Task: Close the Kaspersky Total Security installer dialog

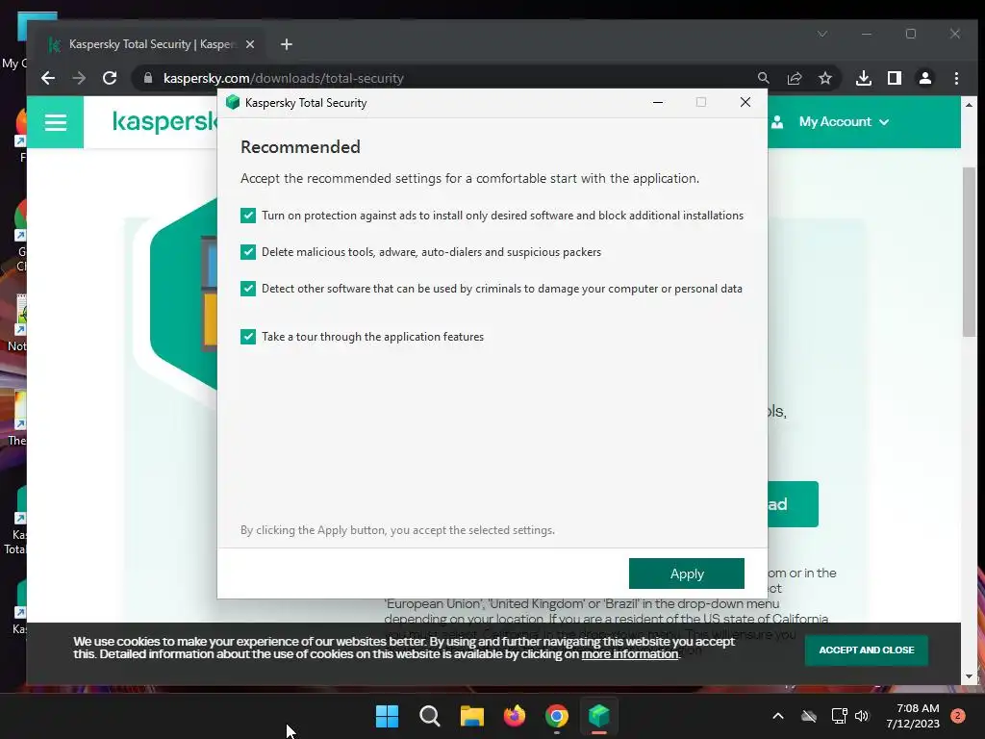Action: pos(745,102)
